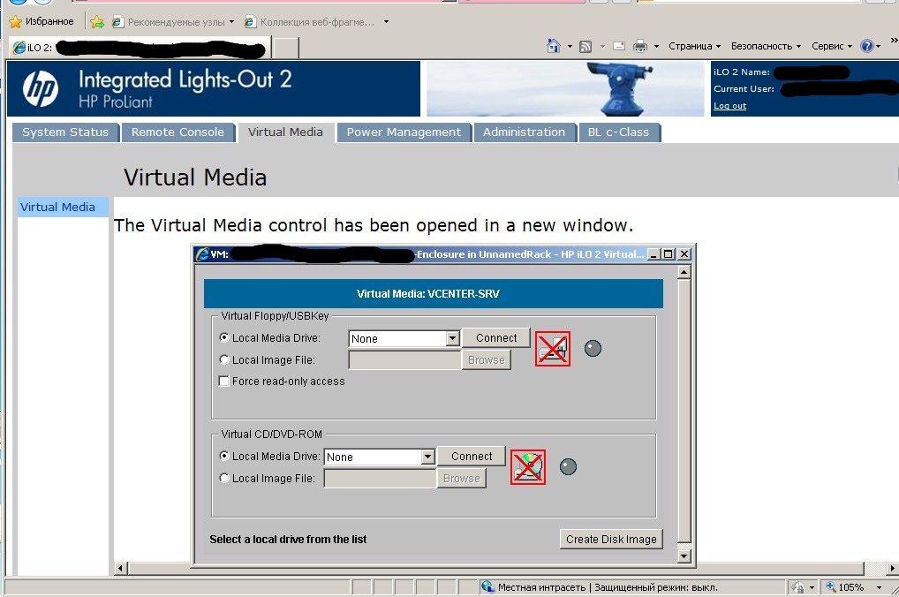Click the Create Disk Image button

611,539
